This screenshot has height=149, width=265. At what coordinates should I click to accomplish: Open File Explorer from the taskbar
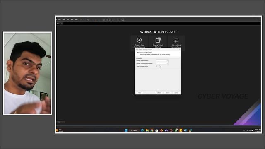147,130
